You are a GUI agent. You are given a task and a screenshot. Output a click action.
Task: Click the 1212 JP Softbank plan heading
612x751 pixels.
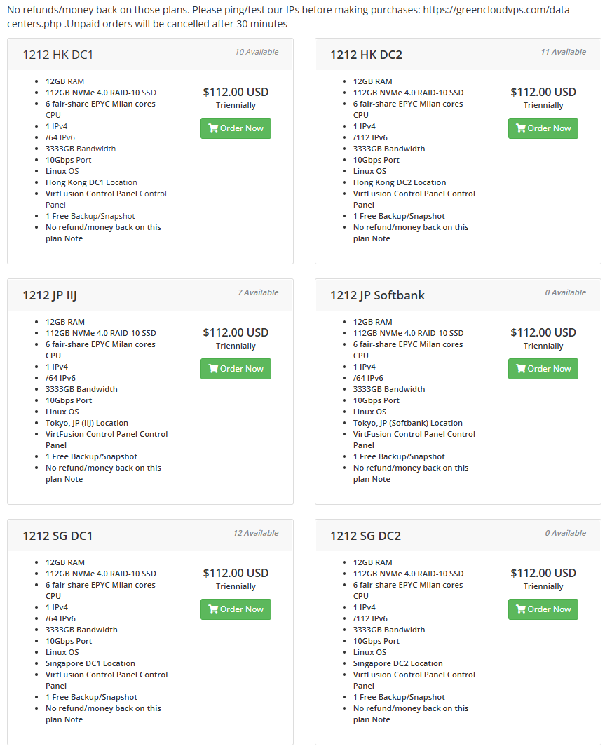coord(377,295)
